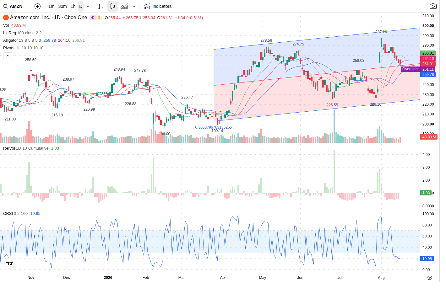Click the closing price C261.31 value

click(x=165, y=18)
